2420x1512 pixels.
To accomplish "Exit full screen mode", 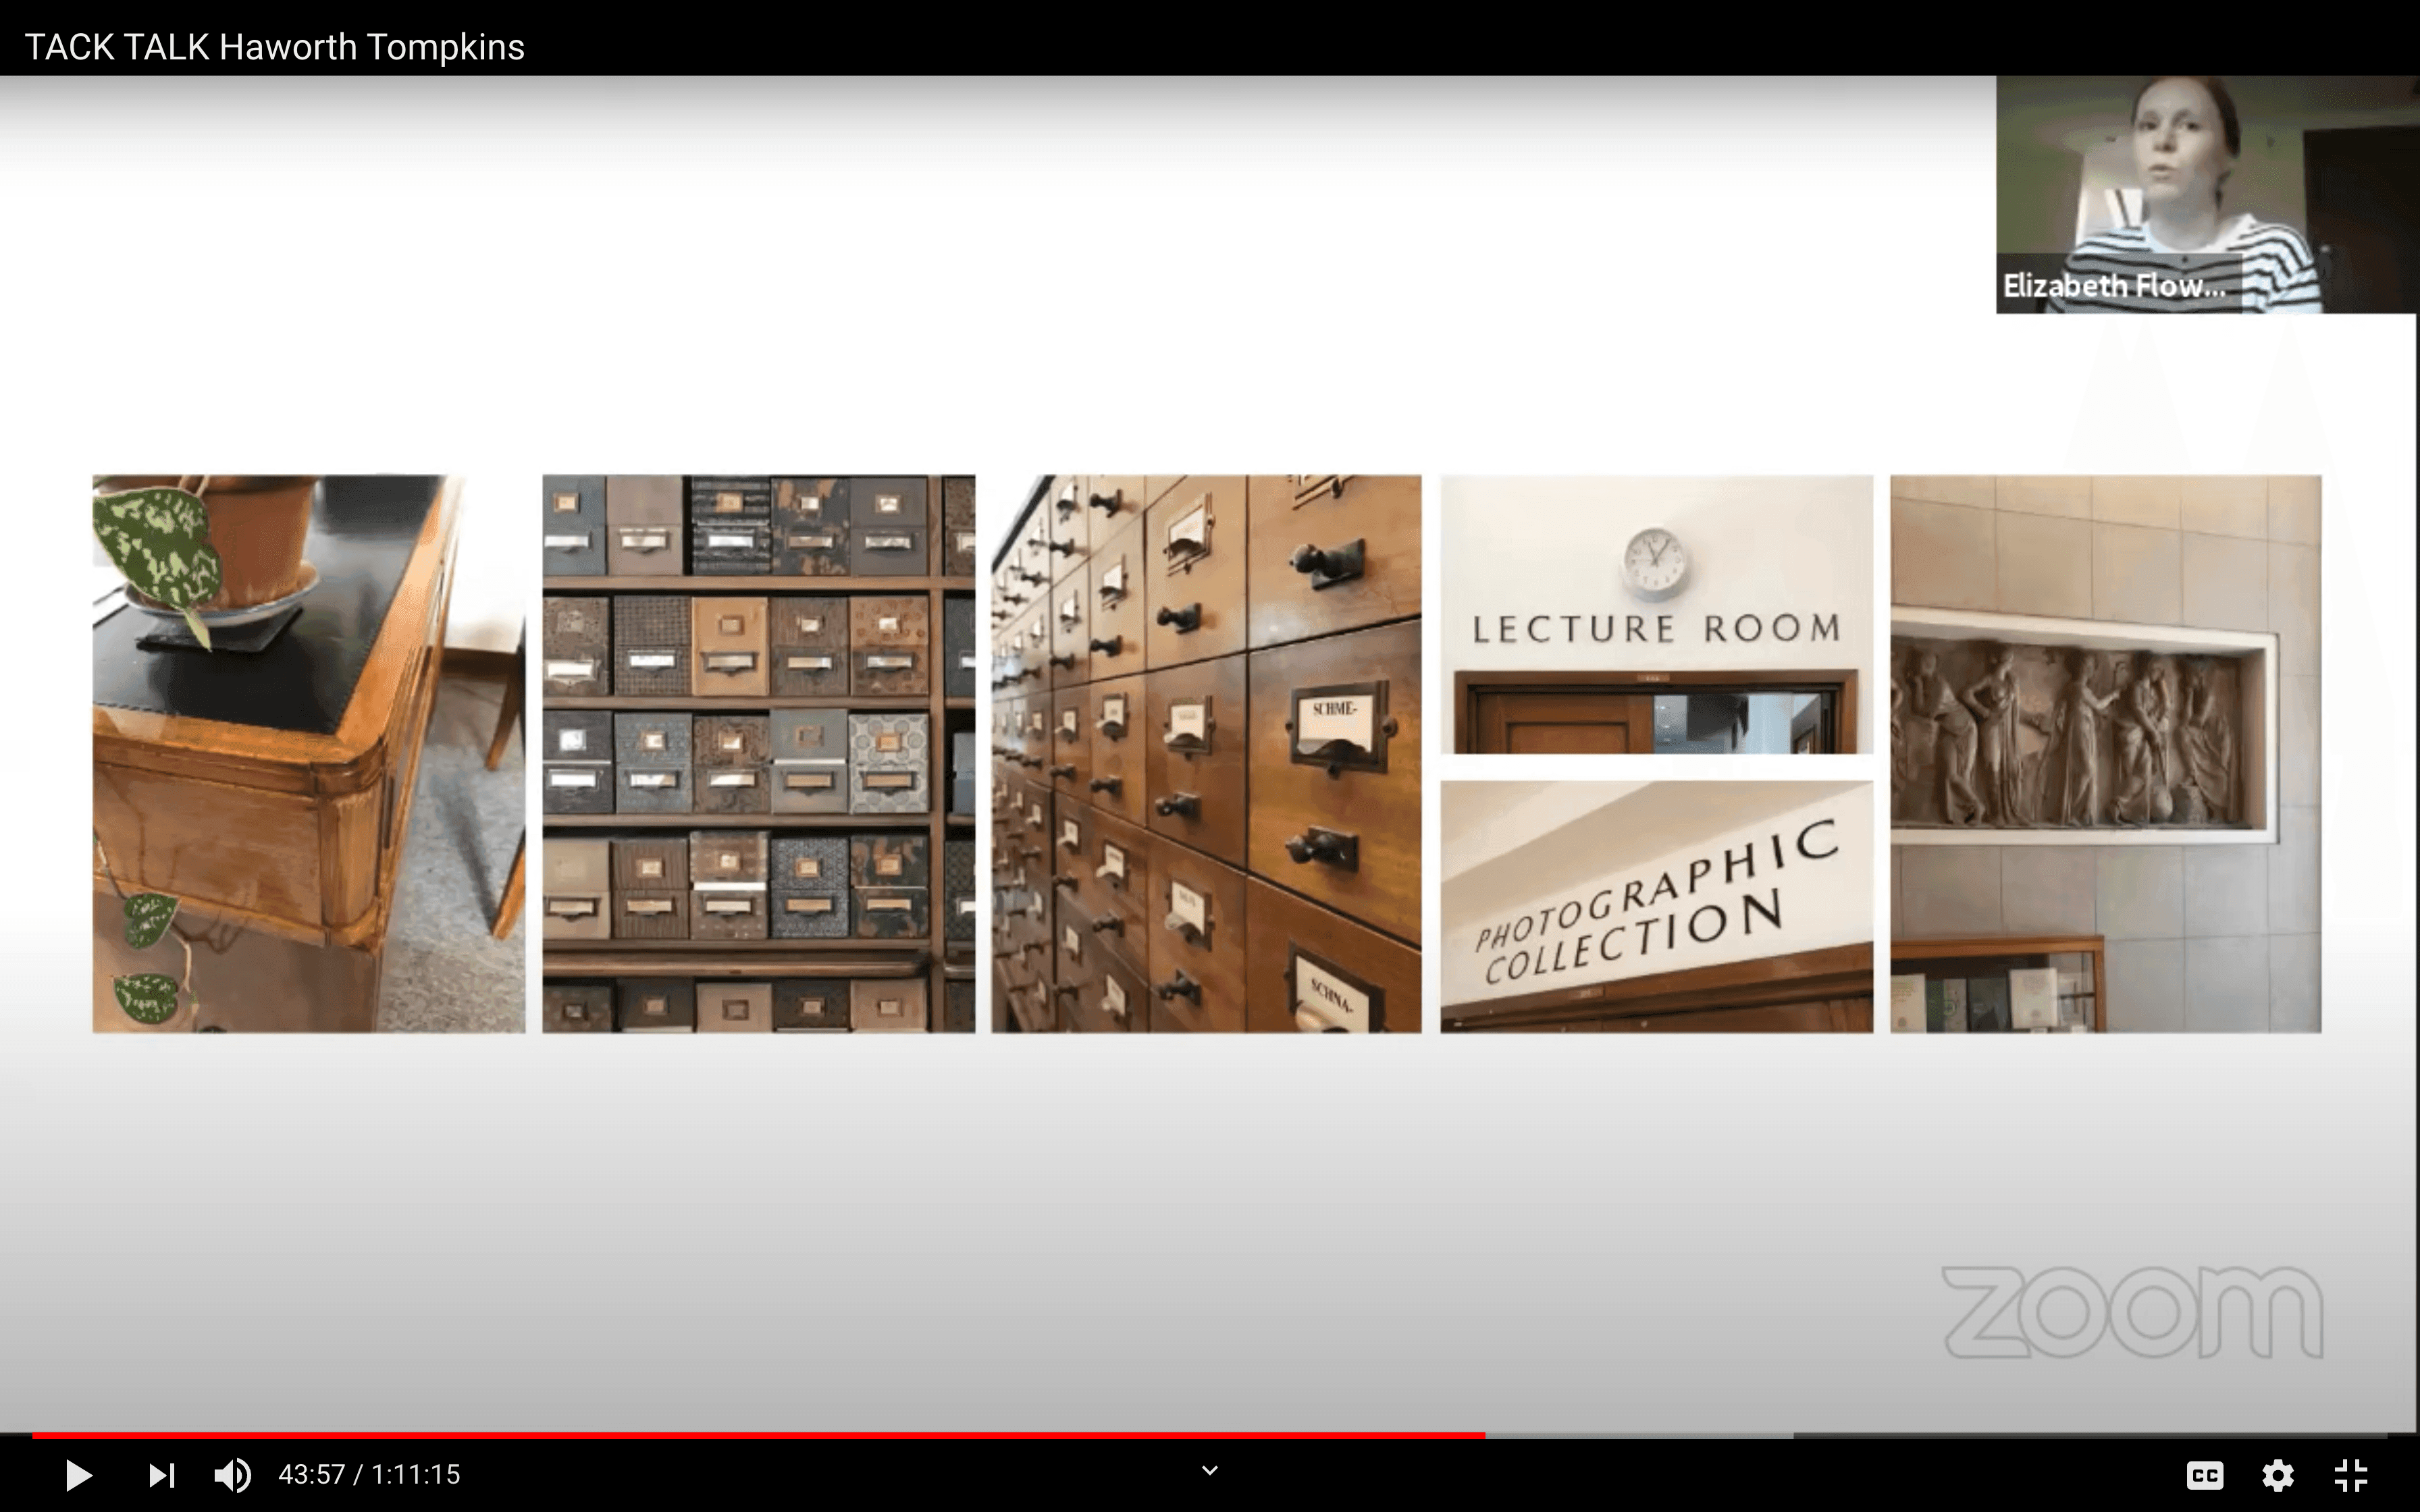I will (2350, 1474).
